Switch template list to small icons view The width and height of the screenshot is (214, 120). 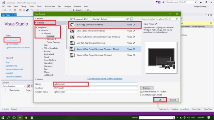132,19
